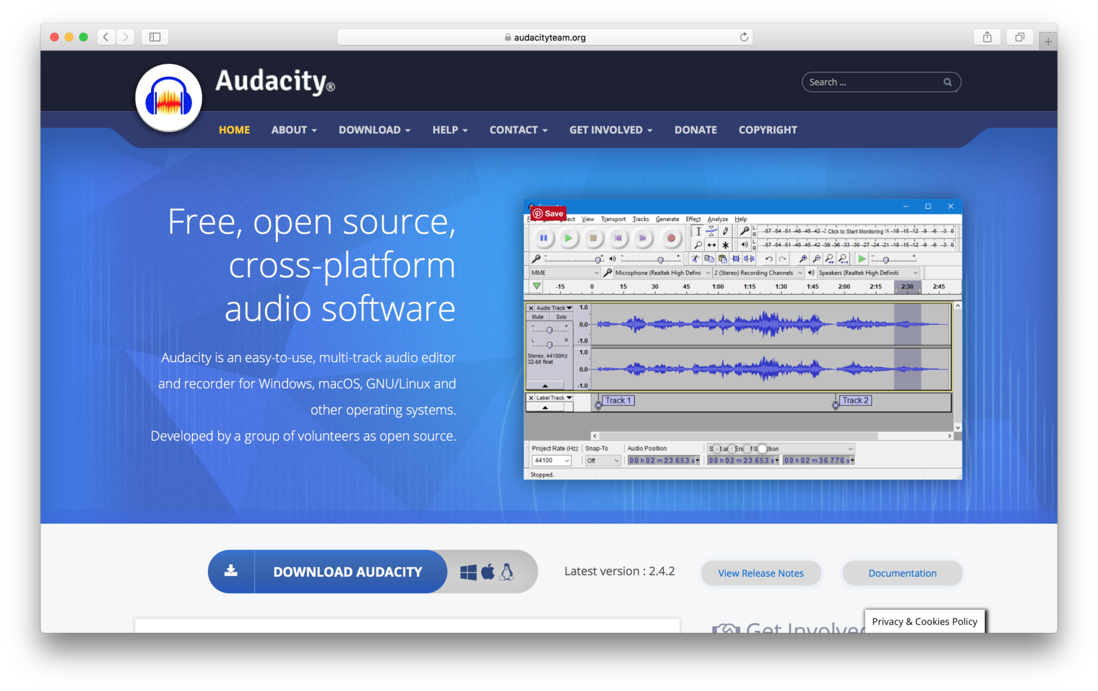Click the DOWNLOAD AUDACITY button
Image resolution: width=1098 pixels, height=691 pixels.
point(327,572)
